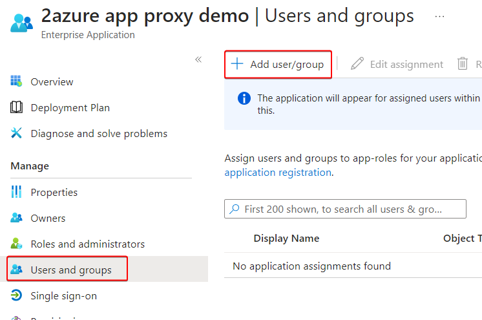Open Deployment Plan page
Viewport: 482px width, 320px height.
click(70, 108)
